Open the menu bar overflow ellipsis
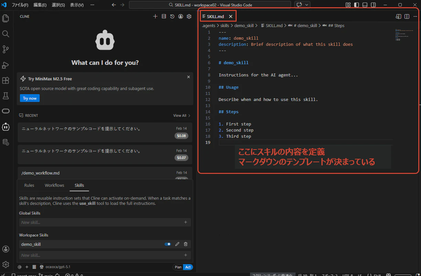The image size is (421, 276). click(x=92, y=5)
